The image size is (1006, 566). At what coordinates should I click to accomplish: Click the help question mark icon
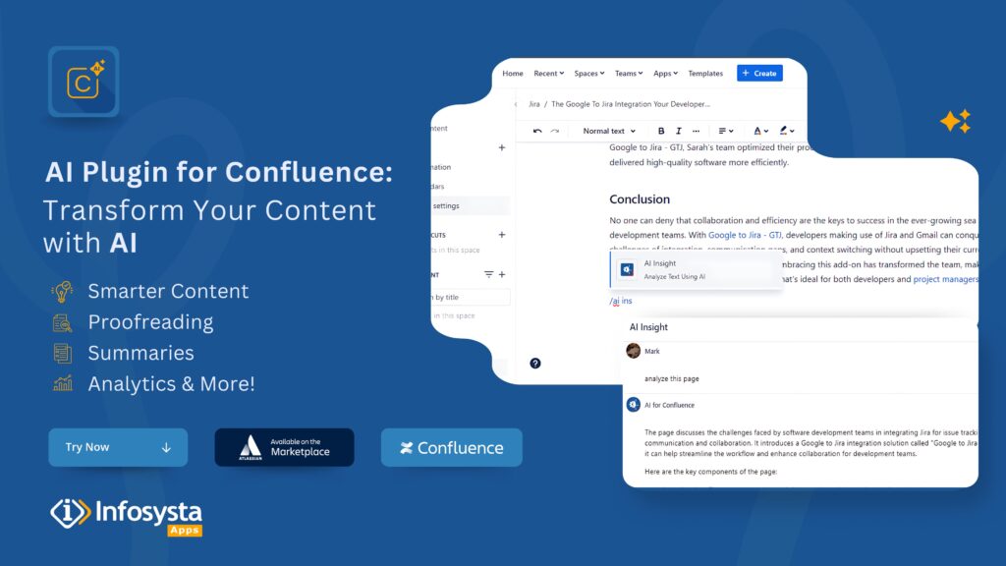click(x=535, y=364)
